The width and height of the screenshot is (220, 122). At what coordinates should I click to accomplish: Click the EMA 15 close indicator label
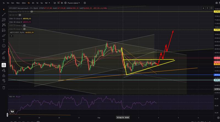[16, 19]
